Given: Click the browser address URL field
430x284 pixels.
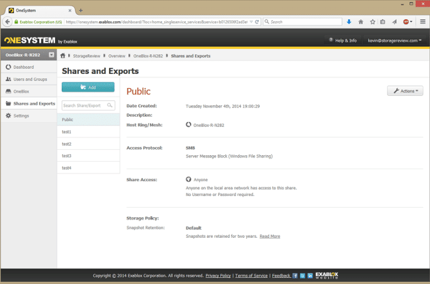Looking at the screenshot, I should 157,22.
